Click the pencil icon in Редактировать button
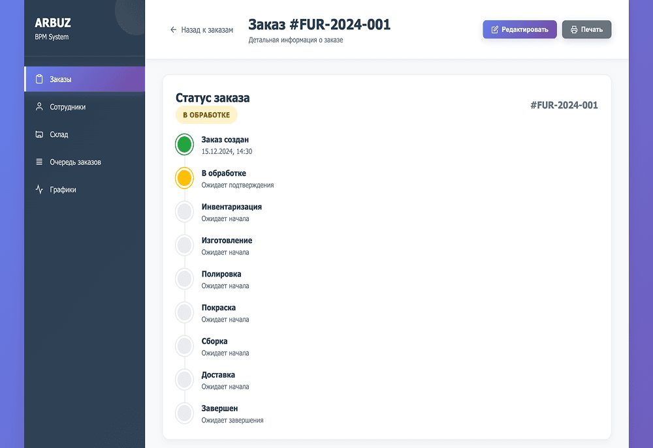 [494, 30]
